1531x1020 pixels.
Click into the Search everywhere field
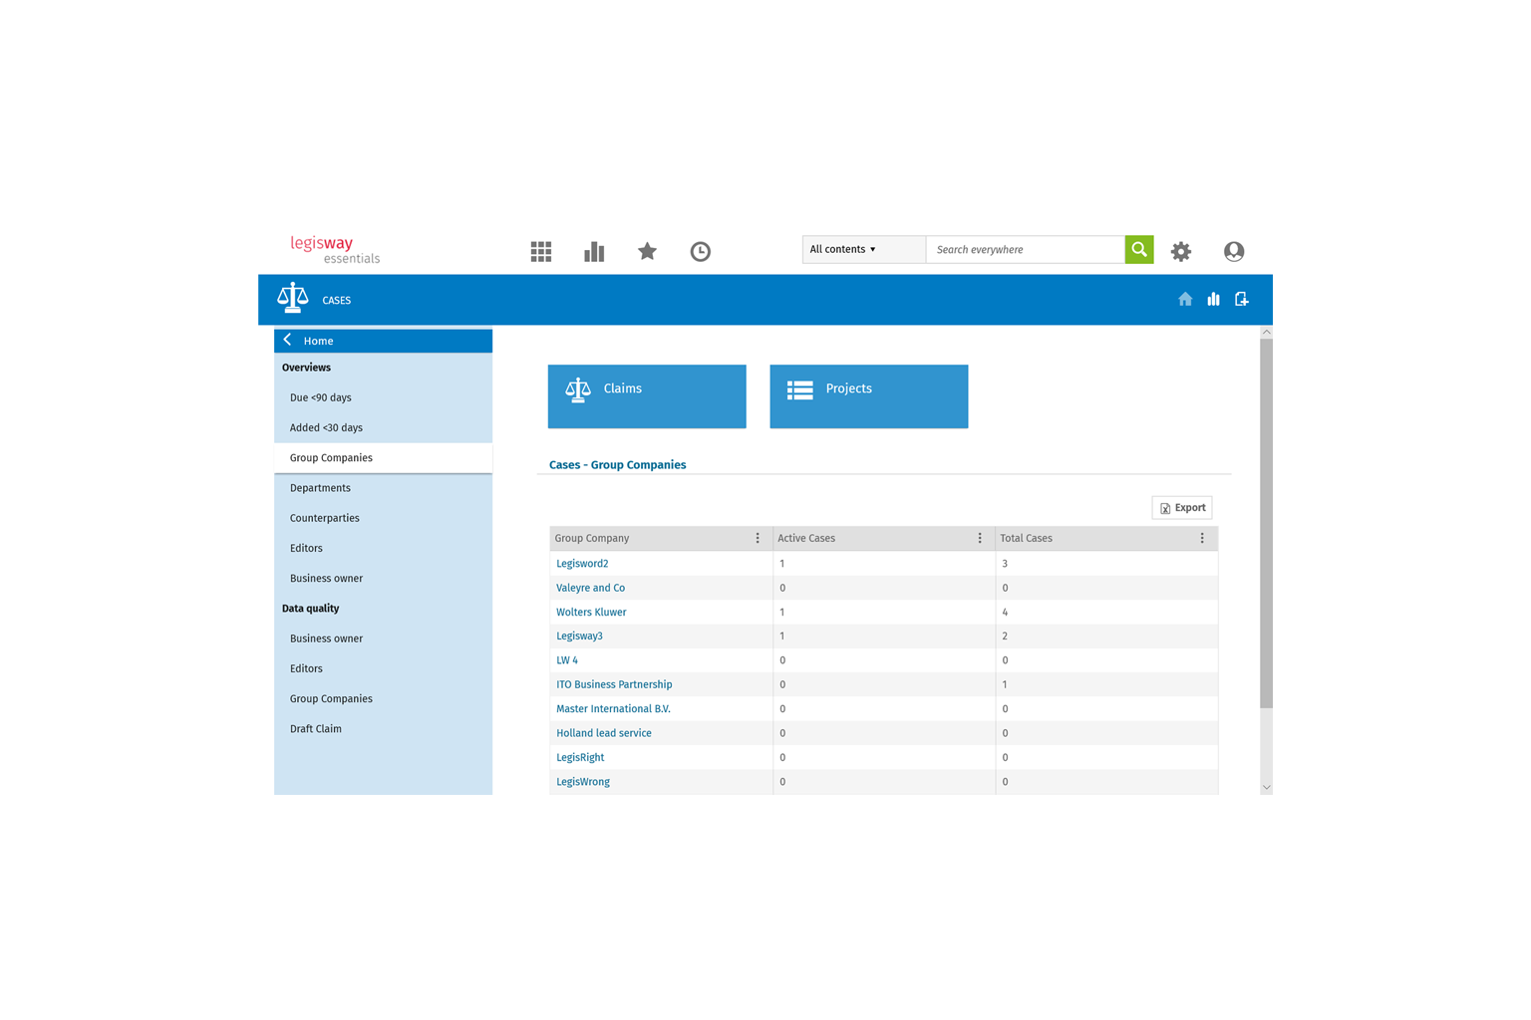(x=1026, y=250)
